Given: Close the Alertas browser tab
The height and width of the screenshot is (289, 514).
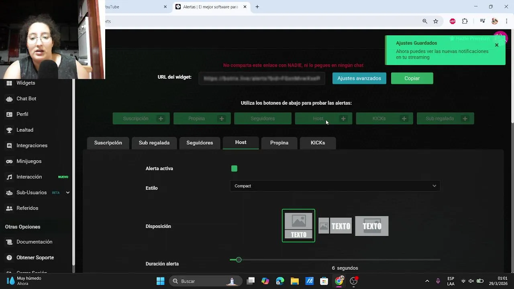Looking at the screenshot, I should click(x=245, y=7).
